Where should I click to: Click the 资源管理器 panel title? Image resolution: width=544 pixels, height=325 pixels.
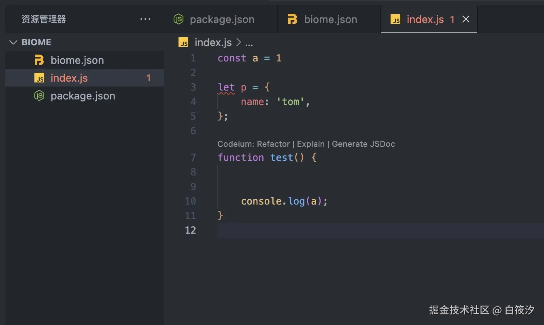coord(44,19)
